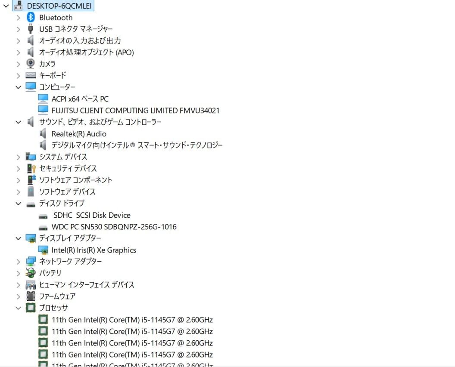Click the プロセッサ category icon
The image size is (455, 367).
31,308
